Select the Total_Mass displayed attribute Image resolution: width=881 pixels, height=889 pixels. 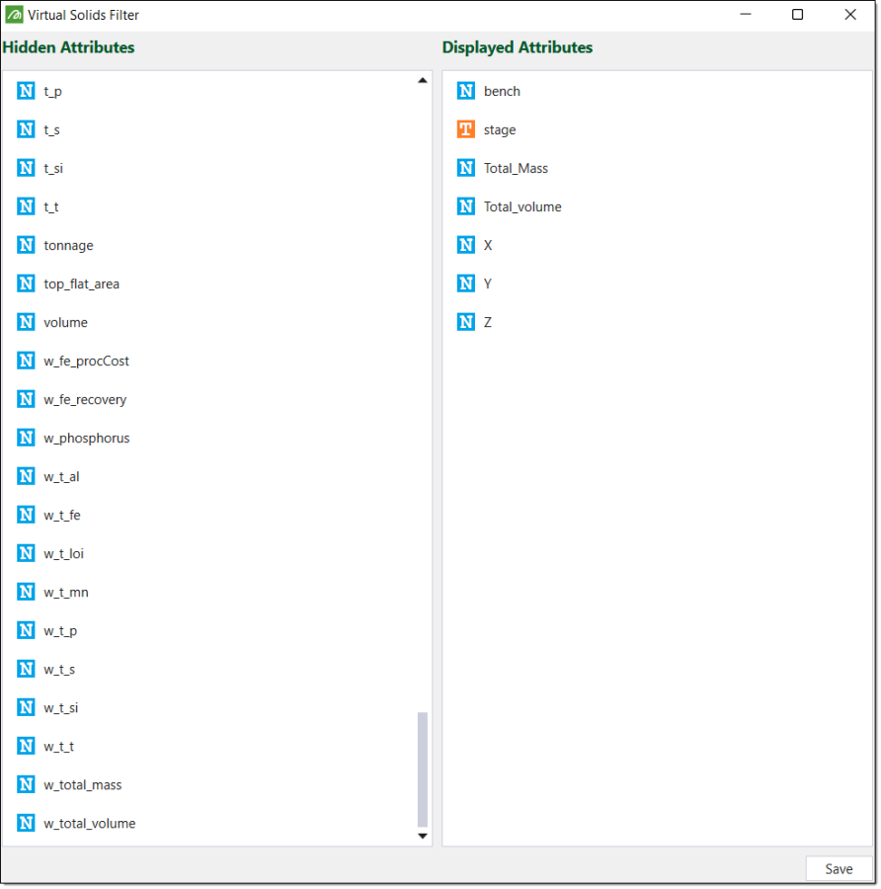click(516, 168)
